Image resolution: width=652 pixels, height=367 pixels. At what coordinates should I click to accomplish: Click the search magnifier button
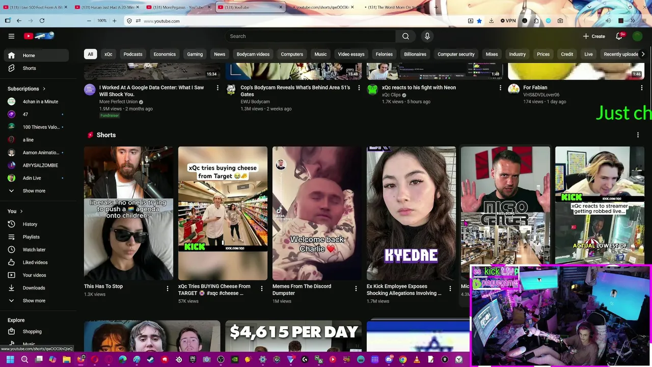tap(405, 36)
